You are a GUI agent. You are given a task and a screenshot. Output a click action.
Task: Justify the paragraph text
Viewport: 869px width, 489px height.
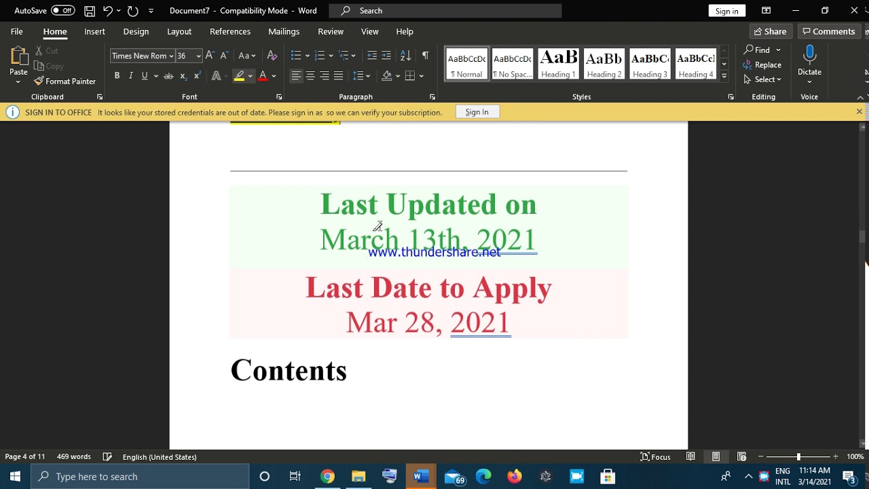(x=339, y=76)
